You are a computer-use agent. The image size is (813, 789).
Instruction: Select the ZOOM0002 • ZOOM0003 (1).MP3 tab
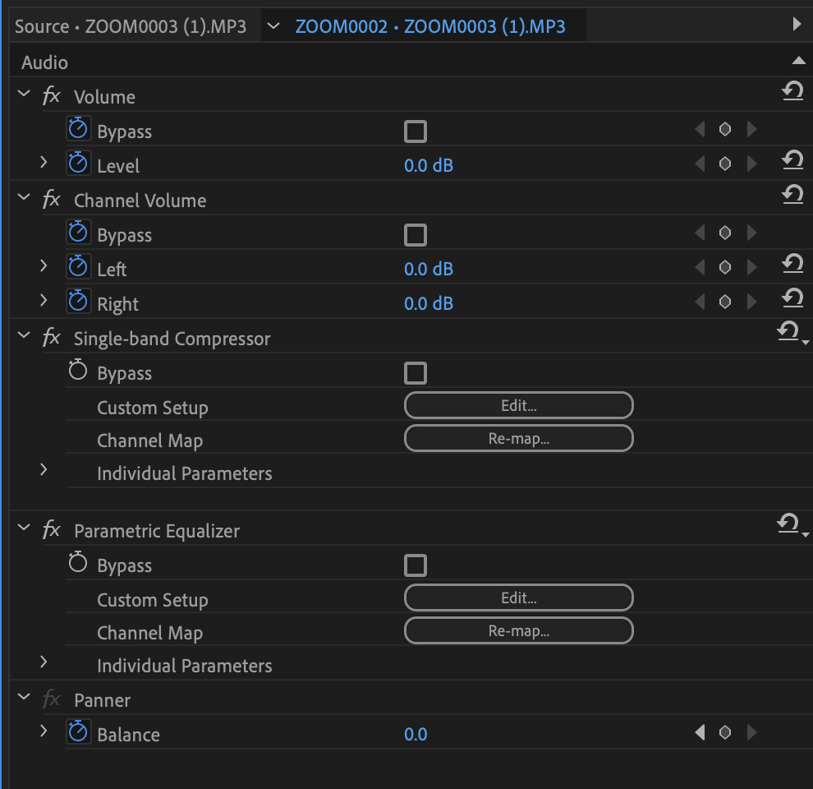[x=430, y=26]
